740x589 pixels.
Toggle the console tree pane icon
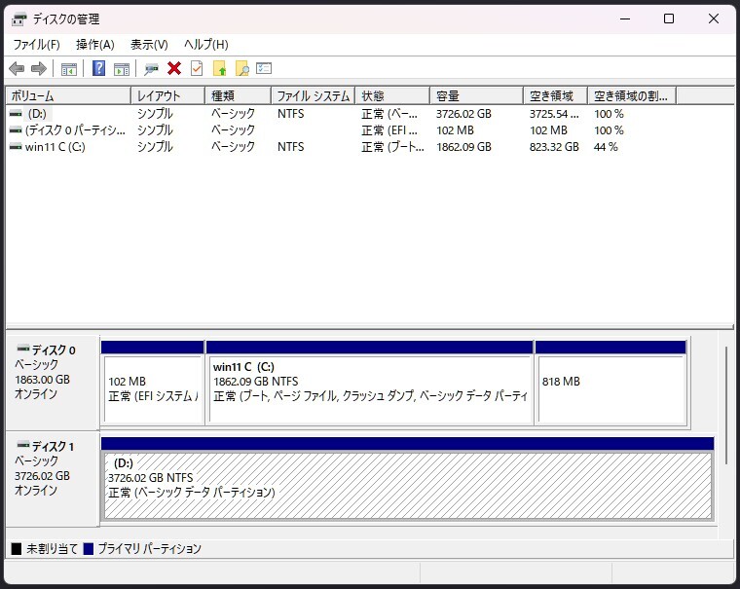tap(69, 68)
